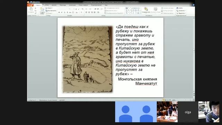Click the New Slide (Создать слайд) icon

42,9
